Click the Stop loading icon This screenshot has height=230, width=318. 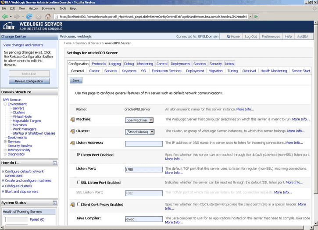39,16
